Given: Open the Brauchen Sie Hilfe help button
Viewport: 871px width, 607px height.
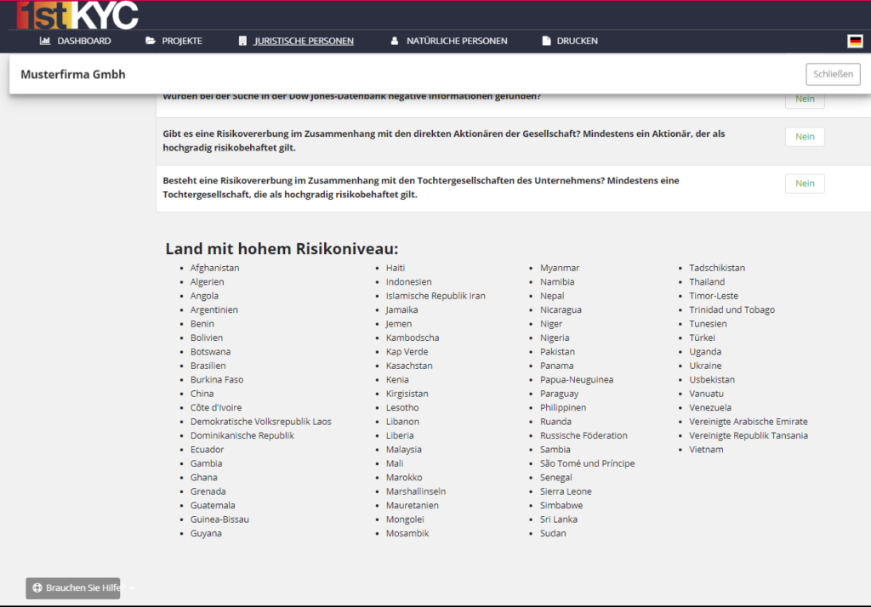Looking at the screenshot, I should click(73, 587).
